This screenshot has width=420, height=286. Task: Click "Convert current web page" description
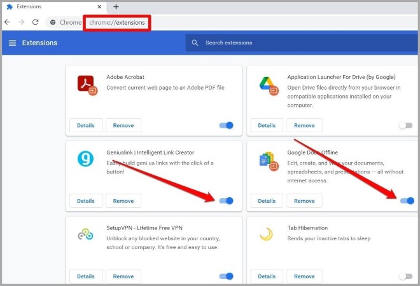click(165, 88)
